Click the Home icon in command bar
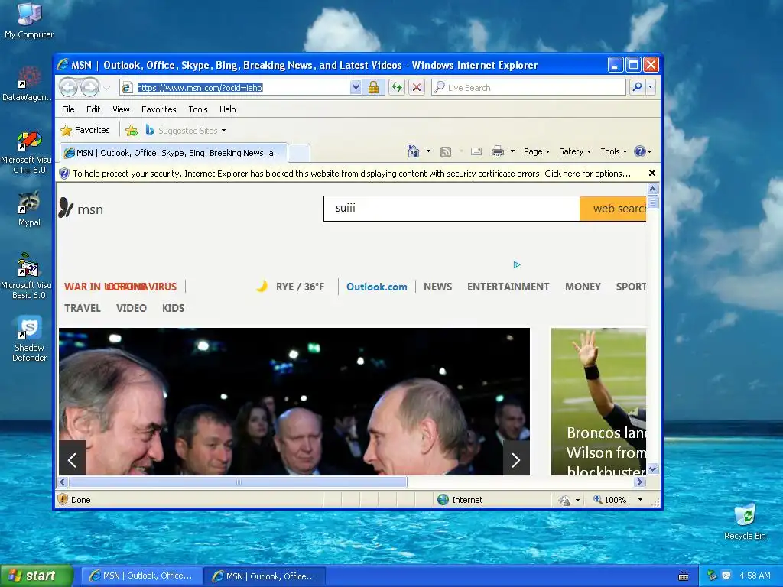783x587 pixels. coord(414,151)
